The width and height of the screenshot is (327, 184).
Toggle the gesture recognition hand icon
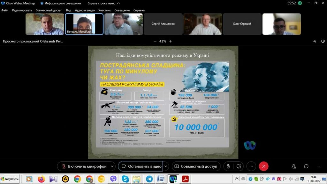(x=228, y=166)
